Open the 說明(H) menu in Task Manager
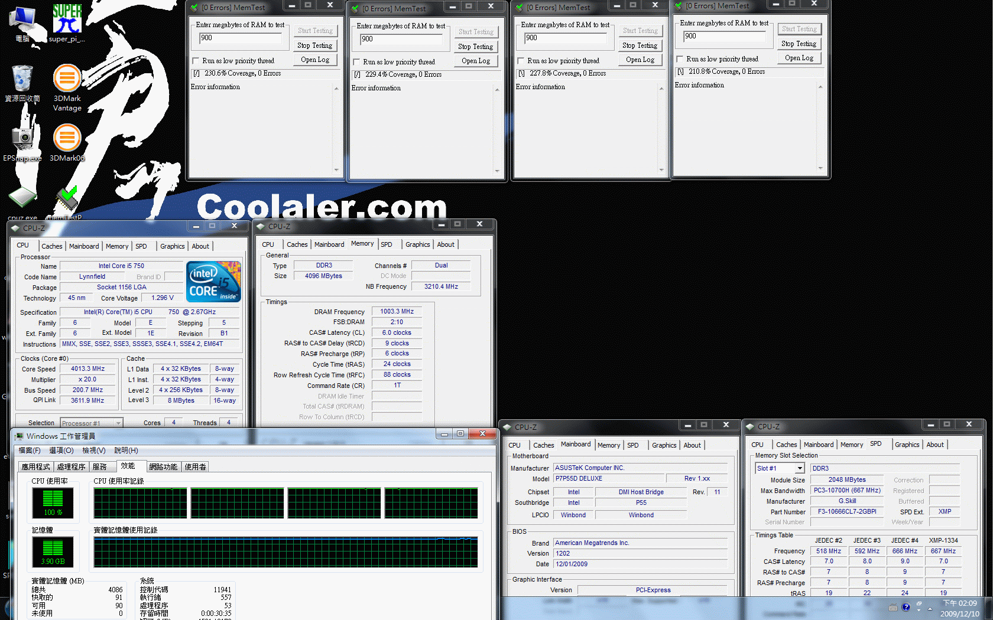The width and height of the screenshot is (993, 620). (126, 451)
